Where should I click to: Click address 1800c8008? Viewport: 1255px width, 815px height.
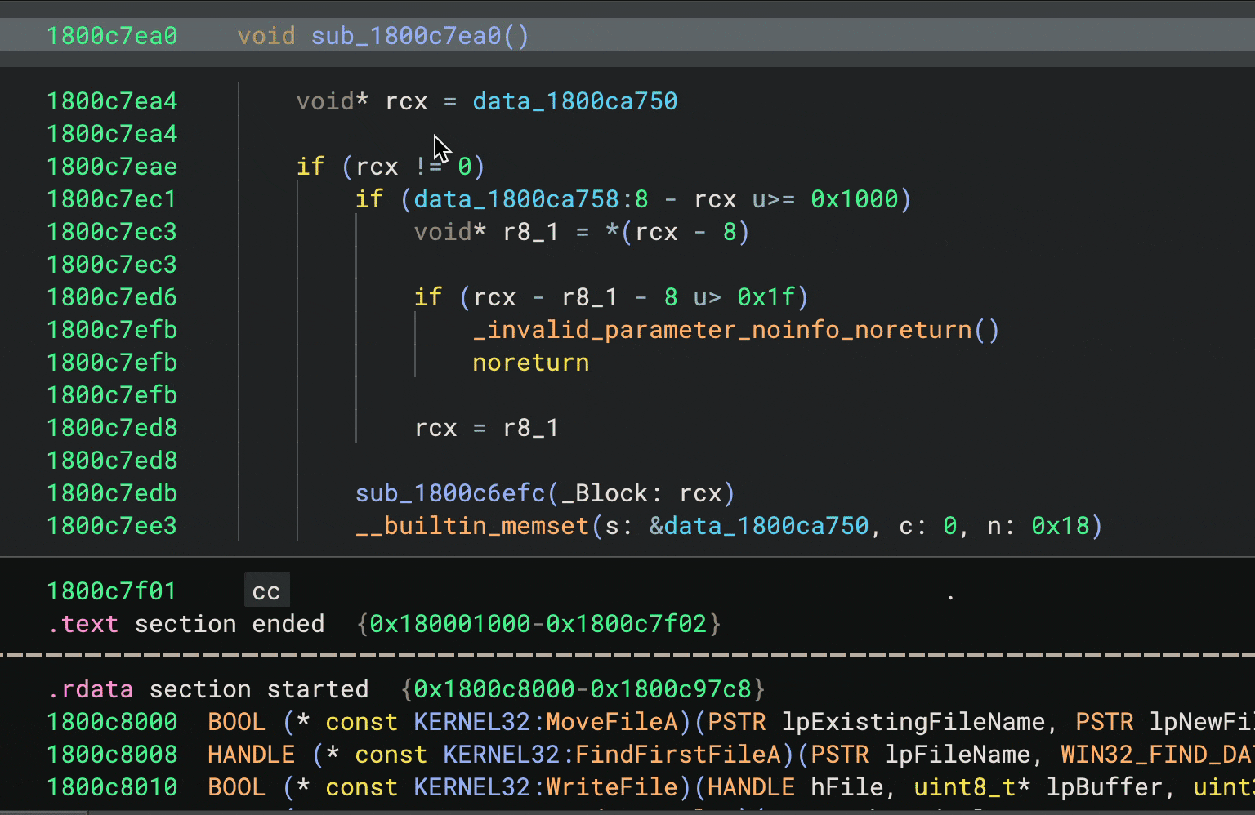coord(112,755)
